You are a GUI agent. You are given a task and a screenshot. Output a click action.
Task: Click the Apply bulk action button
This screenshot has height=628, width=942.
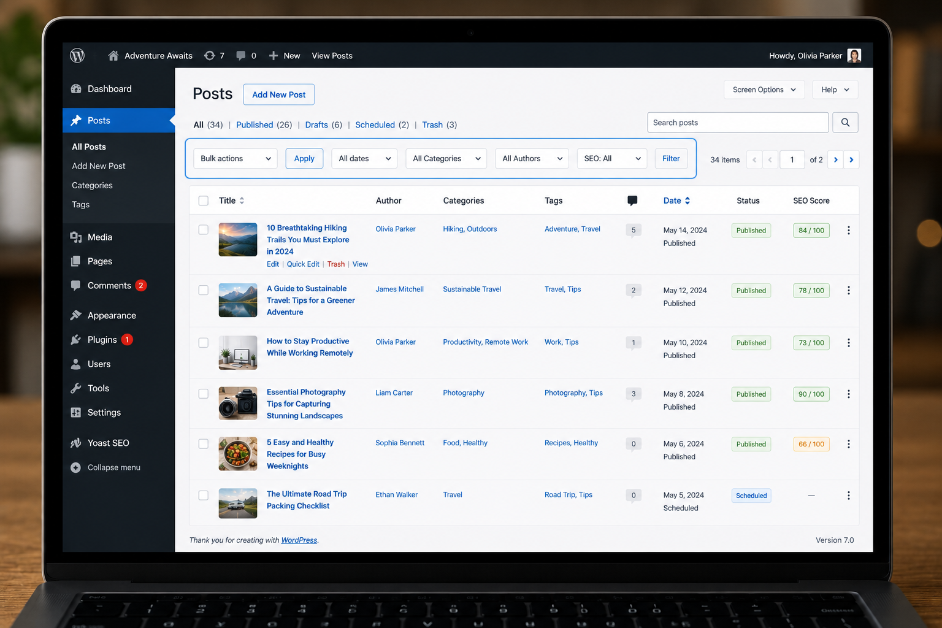click(304, 158)
